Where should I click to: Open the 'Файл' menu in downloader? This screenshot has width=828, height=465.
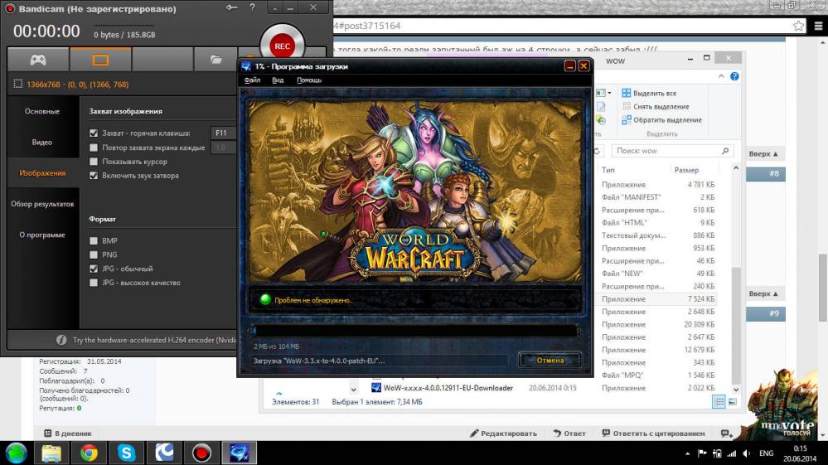click(252, 80)
